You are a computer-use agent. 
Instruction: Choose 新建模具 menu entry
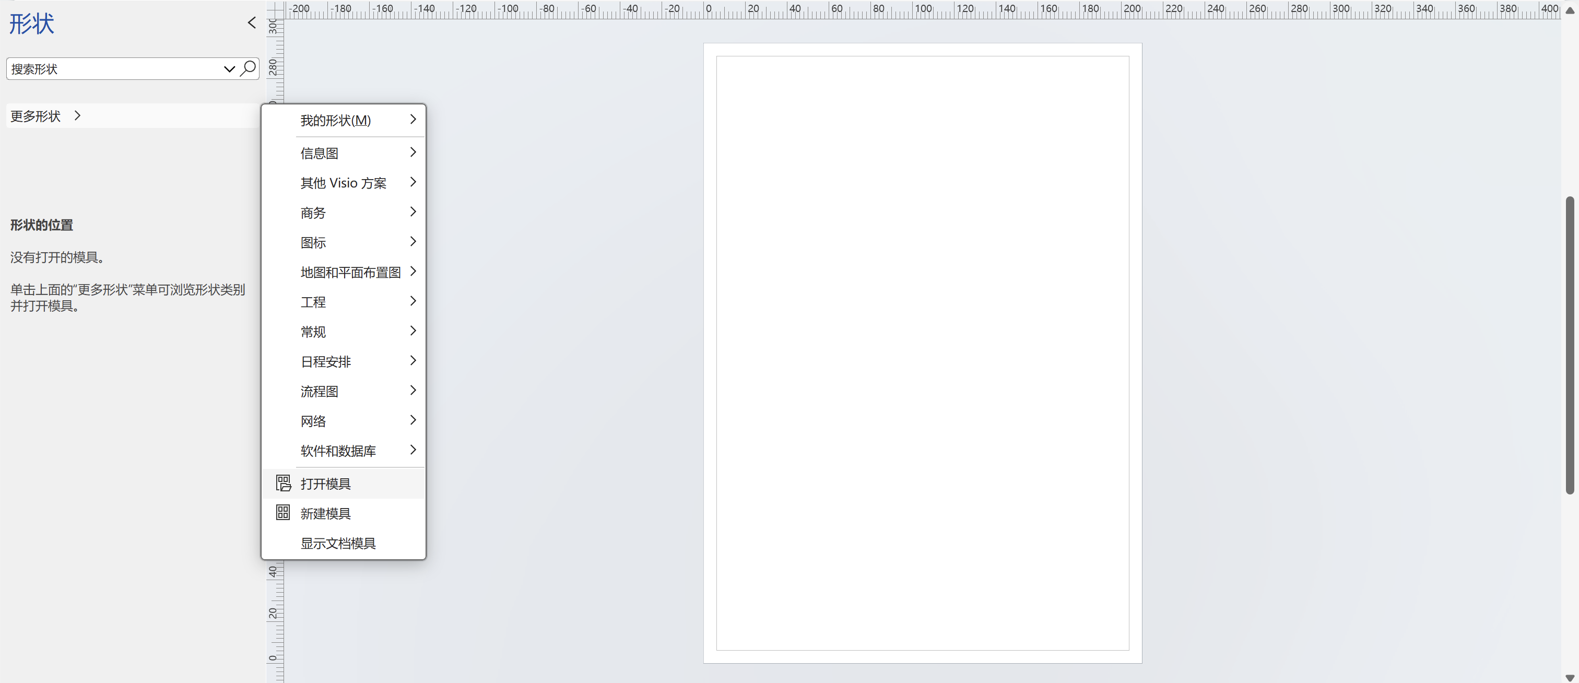coord(343,513)
